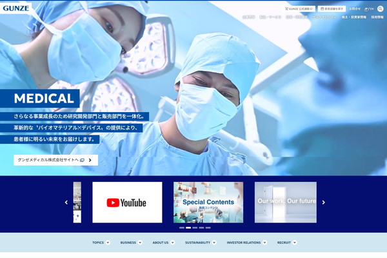Image resolution: width=387 pixels, height=258 pixels.
Task: Advance carousel with next arrow
Action: point(324,202)
